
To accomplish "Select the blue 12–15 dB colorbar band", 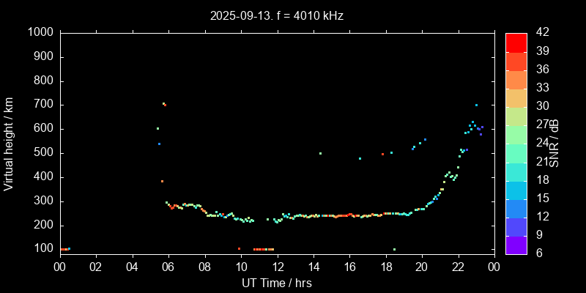I will [x=516, y=207].
